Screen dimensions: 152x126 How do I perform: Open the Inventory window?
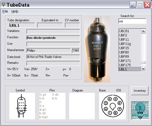point(140,91)
